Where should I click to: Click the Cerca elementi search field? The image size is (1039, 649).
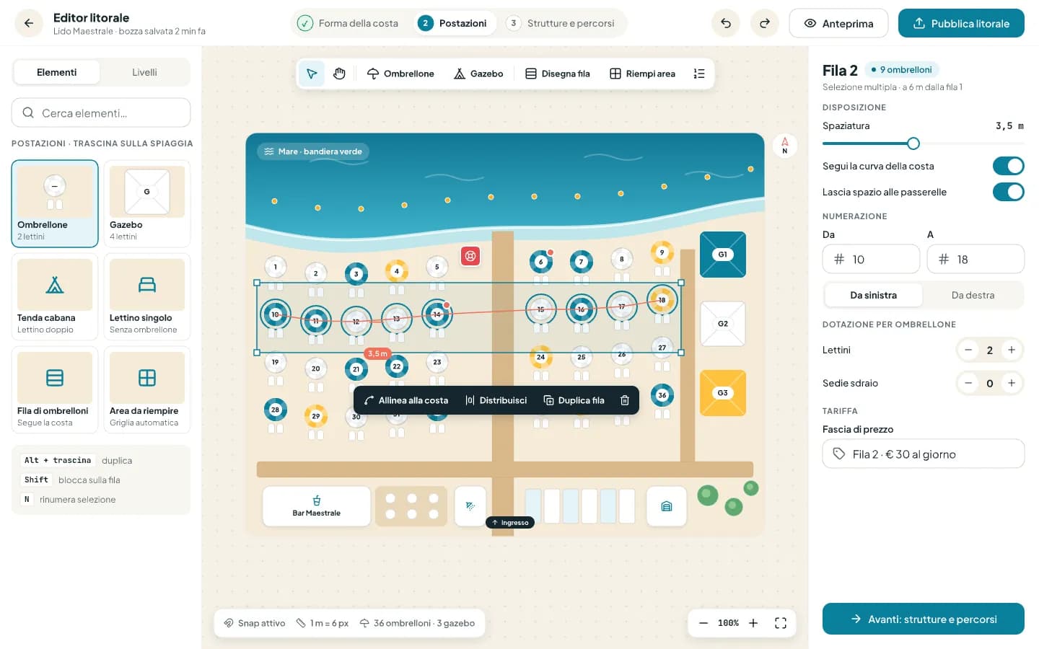click(x=101, y=112)
